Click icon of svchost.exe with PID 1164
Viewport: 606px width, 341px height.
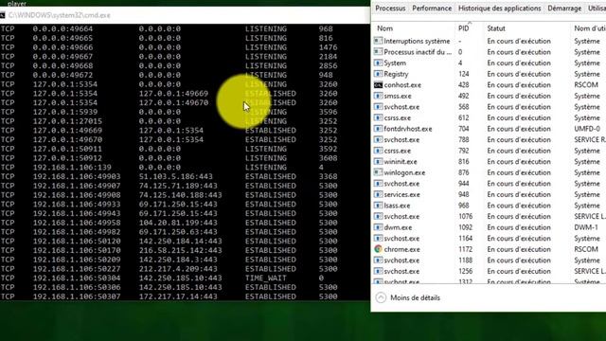pyautogui.click(x=378, y=239)
